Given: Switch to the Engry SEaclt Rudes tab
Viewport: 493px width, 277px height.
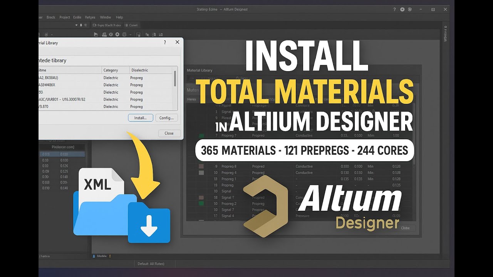Looking at the screenshot, I should click(107, 25).
